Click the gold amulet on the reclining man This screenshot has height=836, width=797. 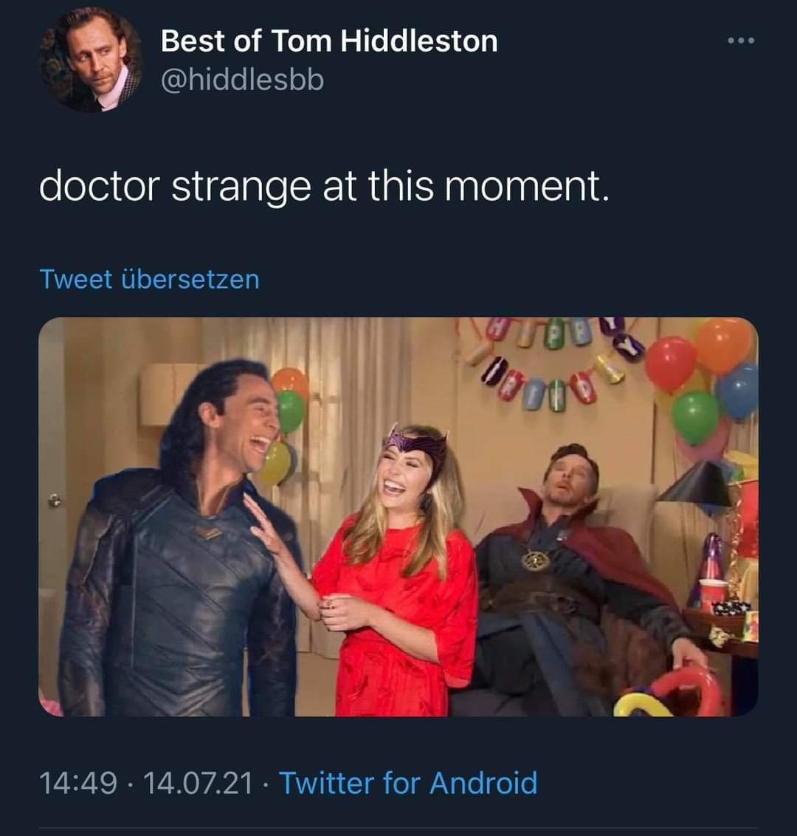(536, 561)
